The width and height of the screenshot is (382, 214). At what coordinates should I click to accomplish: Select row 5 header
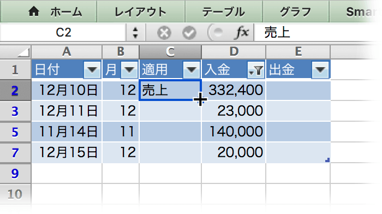pyautogui.click(x=15, y=132)
